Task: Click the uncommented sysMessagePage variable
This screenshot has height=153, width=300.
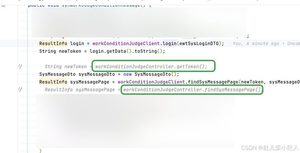Action: pyautogui.click(x=90, y=82)
